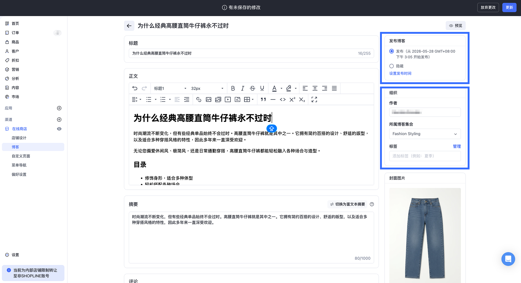Pick highlight color marker swatch
The image size is (521, 283).
tap(288, 88)
